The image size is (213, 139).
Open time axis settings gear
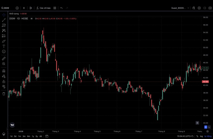(208, 131)
